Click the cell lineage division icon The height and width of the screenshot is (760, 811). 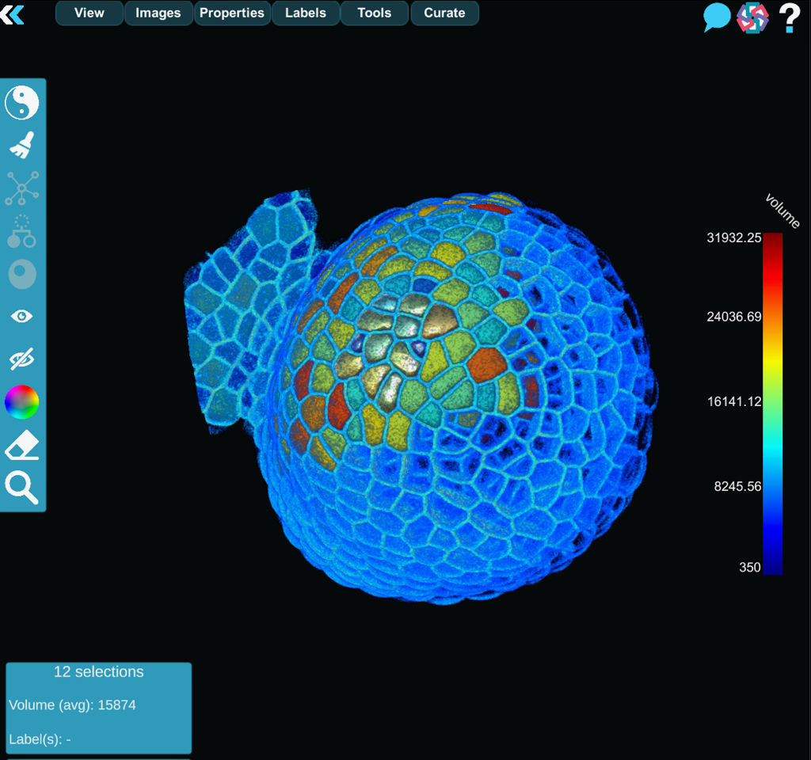[x=21, y=231]
